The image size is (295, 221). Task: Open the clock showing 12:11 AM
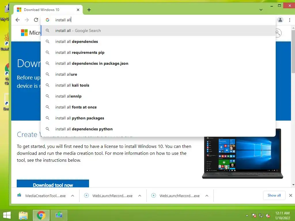coord(282,215)
